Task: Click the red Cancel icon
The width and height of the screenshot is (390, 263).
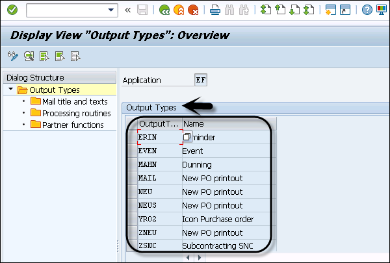Action: point(193,10)
